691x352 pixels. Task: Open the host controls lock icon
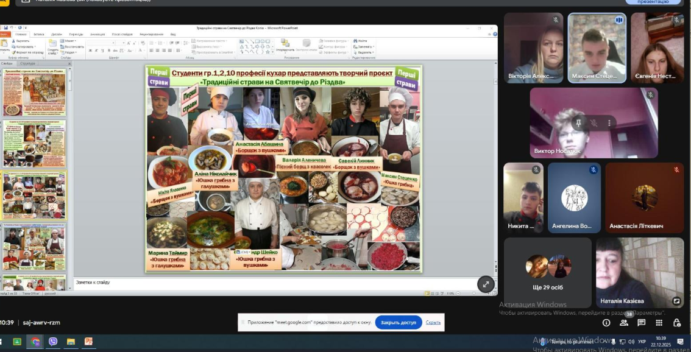click(x=676, y=323)
